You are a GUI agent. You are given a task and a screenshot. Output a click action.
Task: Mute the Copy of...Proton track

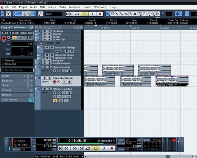(45, 78)
